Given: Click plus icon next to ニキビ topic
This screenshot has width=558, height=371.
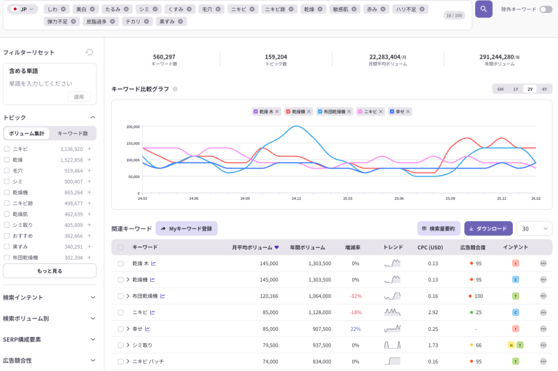Looking at the screenshot, I should [89, 149].
